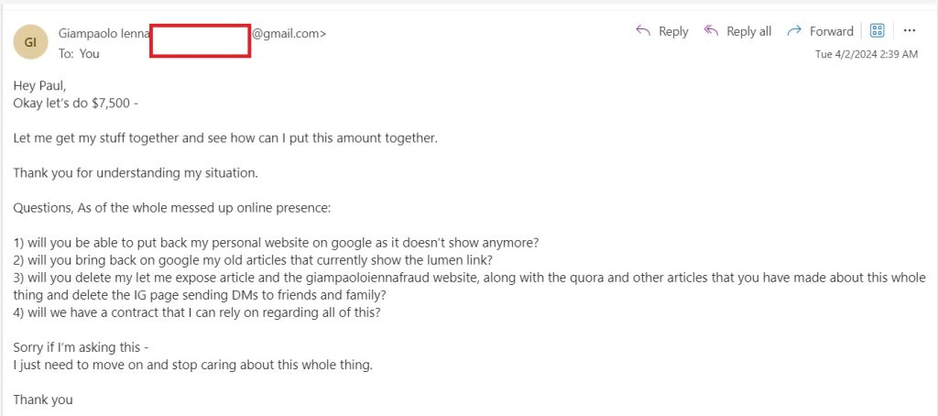Click the Tue 4/2/2024 2:39 AM timestamp

coord(867,54)
